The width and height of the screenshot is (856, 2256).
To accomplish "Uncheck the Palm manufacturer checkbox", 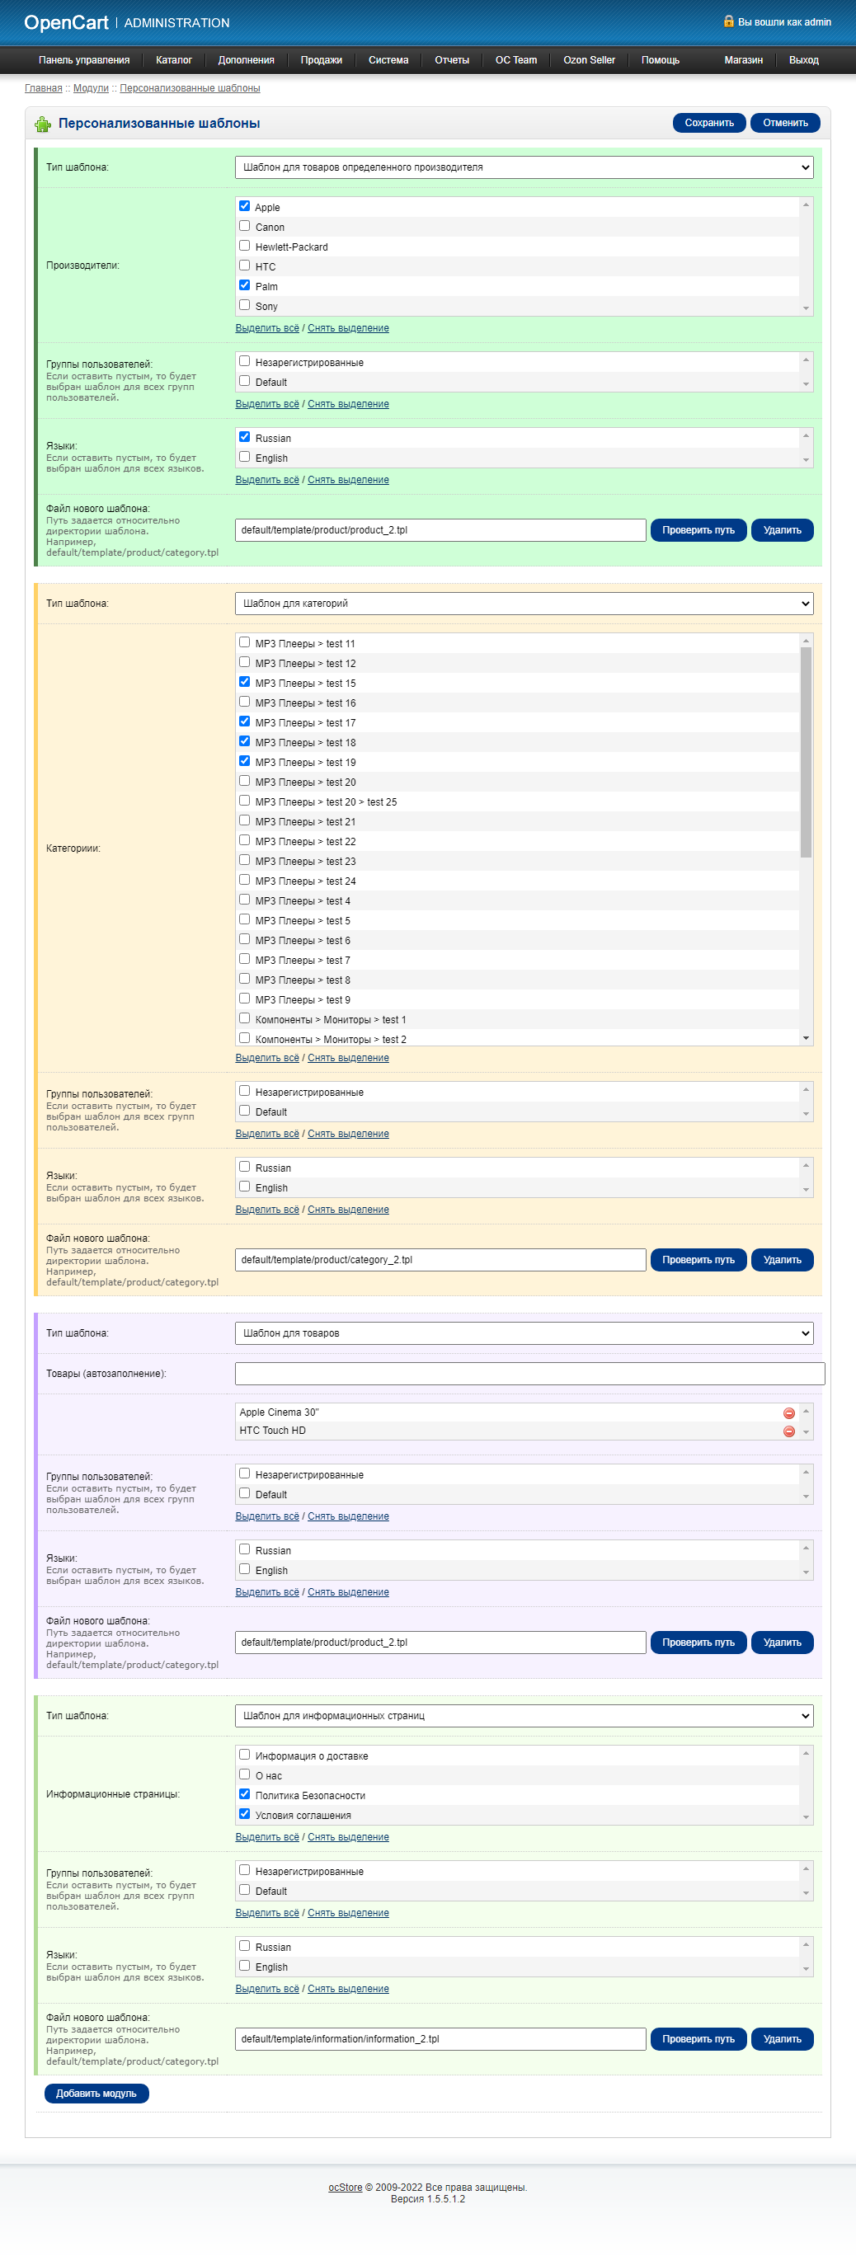I will pos(244,285).
